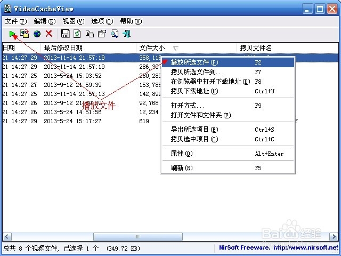Screen dimensions: 341x256
Task: Choose 刷新(R) in context menu
Action: point(228,168)
